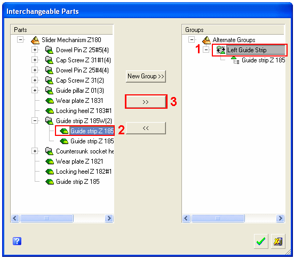This screenshot has width=294, height=259.
Task: Click the New Group >> button
Action: point(146,76)
